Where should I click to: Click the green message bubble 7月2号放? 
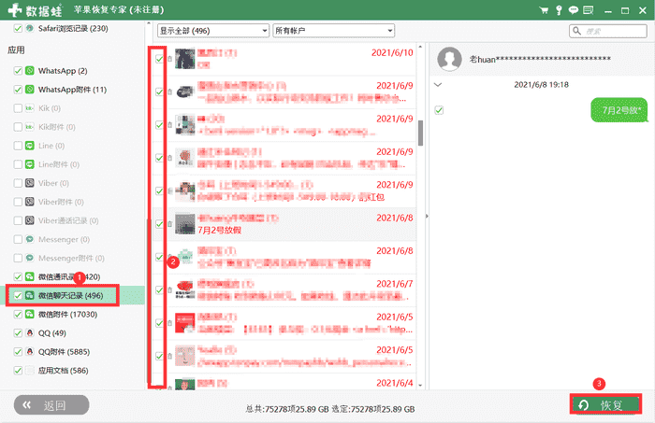(x=619, y=110)
